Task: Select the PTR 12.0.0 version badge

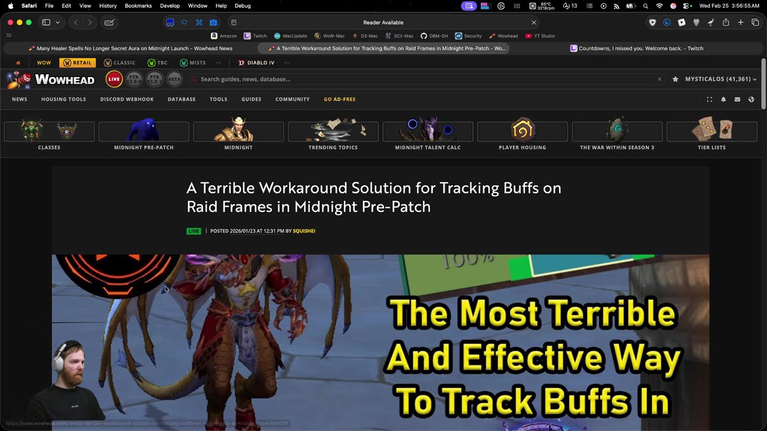Action: [x=134, y=79]
